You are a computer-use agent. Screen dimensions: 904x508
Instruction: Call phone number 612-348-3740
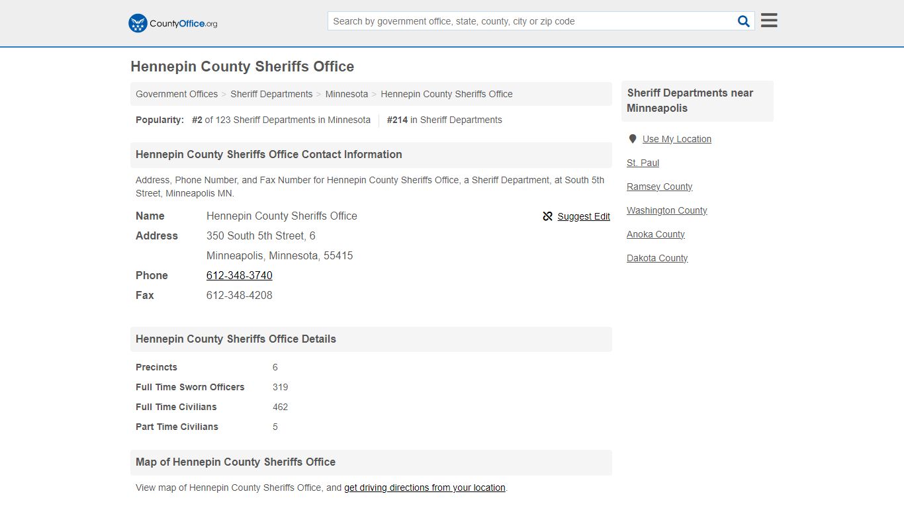[x=240, y=275]
